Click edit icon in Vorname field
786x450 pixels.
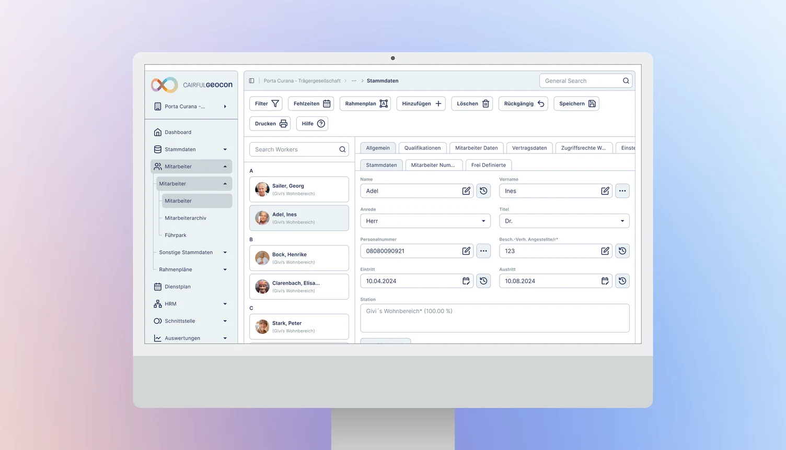point(605,191)
